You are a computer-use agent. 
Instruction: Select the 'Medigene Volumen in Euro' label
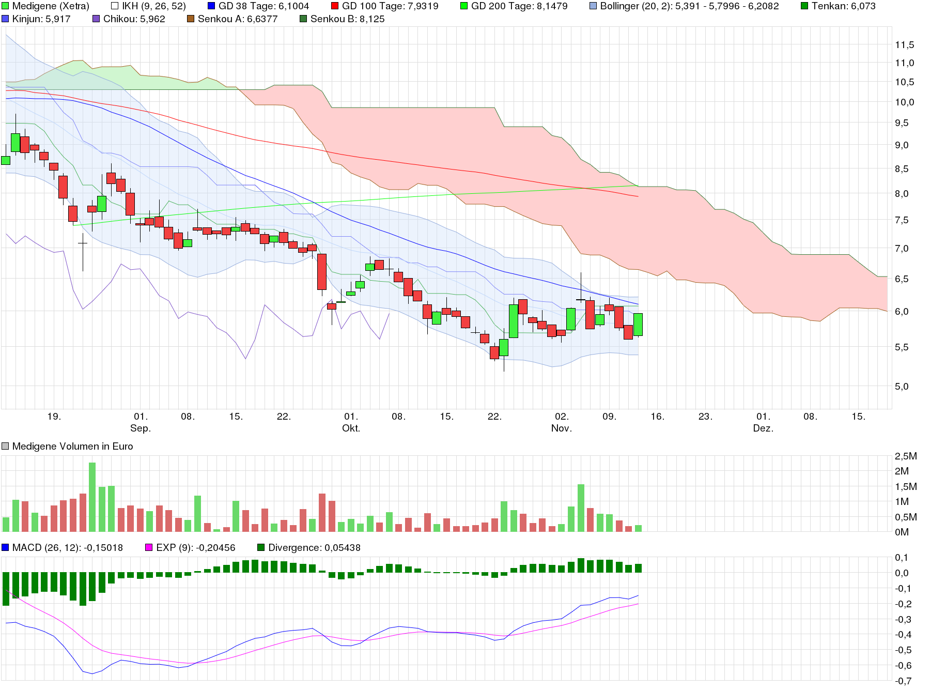point(73,446)
